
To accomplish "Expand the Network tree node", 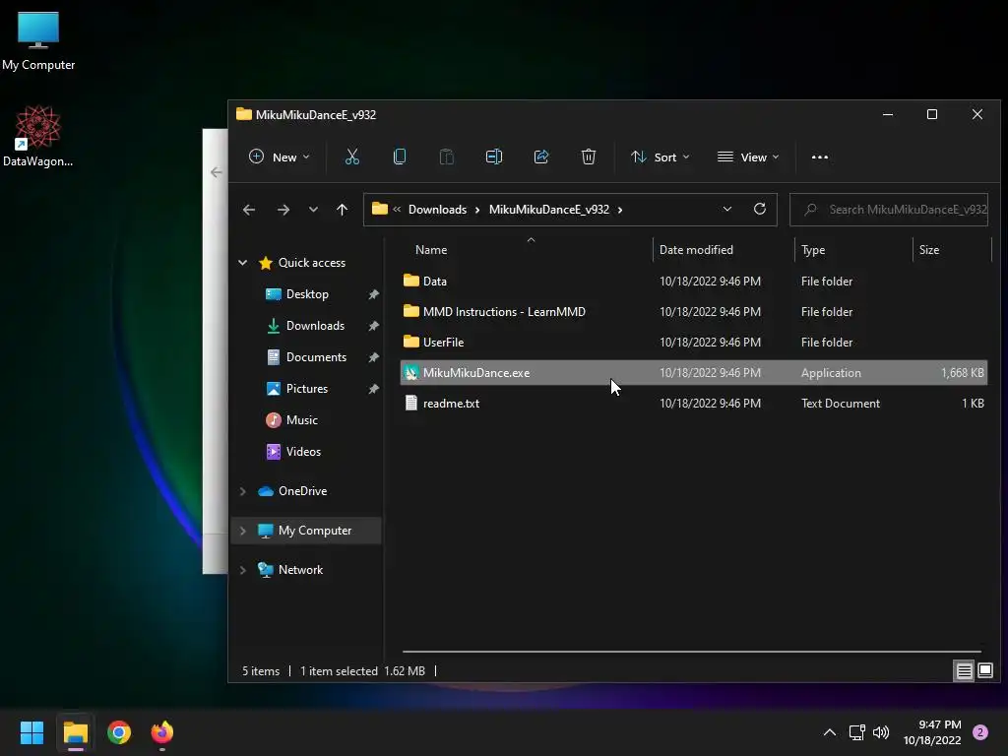I will pyautogui.click(x=243, y=570).
